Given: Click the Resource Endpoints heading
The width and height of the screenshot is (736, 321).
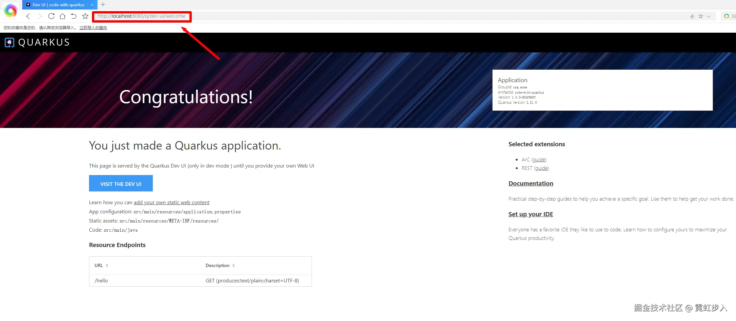Looking at the screenshot, I should [x=117, y=245].
